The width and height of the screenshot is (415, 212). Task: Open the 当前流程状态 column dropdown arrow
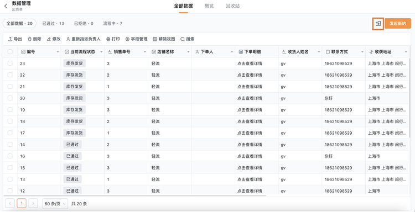pyautogui.click(x=101, y=52)
